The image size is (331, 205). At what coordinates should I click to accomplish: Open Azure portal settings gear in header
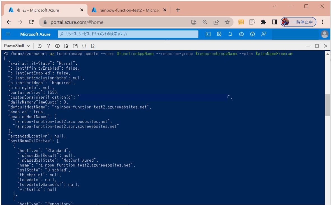pyautogui.click(x=241, y=34)
